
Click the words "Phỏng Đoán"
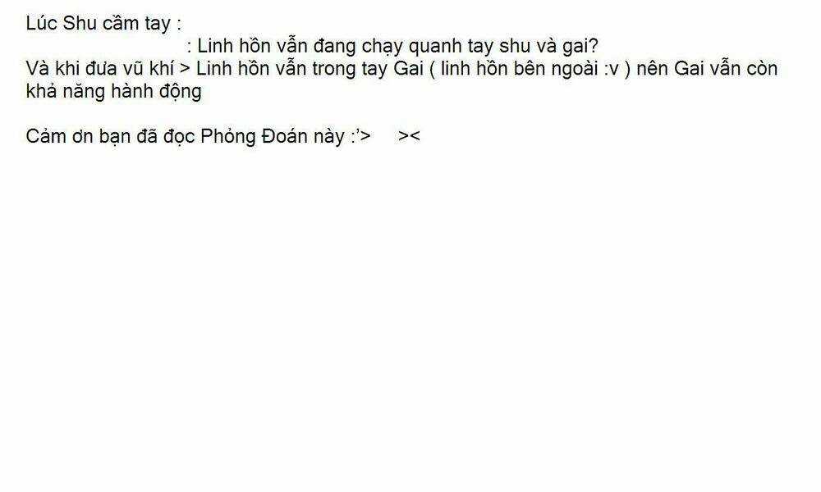255,136
